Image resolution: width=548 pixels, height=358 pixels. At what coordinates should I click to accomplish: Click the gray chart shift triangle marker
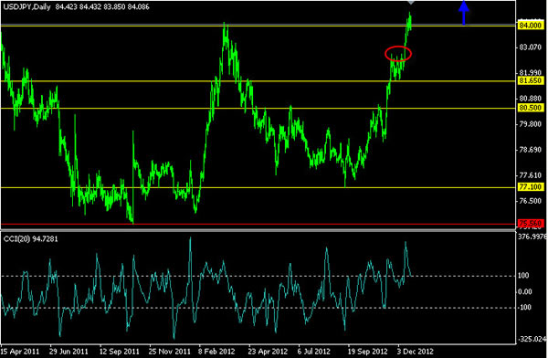click(x=411, y=2)
